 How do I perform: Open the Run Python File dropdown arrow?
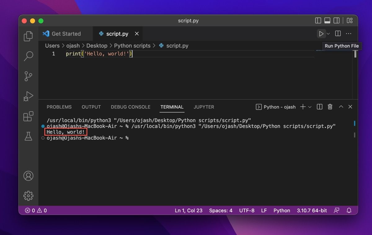[x=328, y=33]
